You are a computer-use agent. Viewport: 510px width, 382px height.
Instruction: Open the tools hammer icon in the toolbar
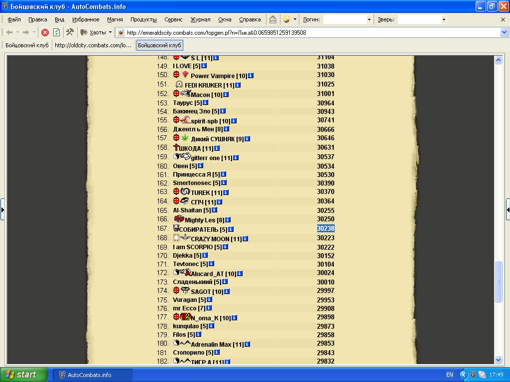(70, 32)
